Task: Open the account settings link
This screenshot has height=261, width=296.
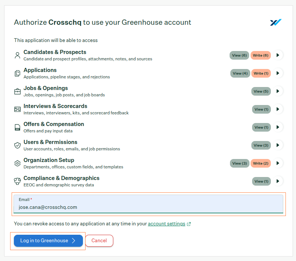Action: coord(167,224)
